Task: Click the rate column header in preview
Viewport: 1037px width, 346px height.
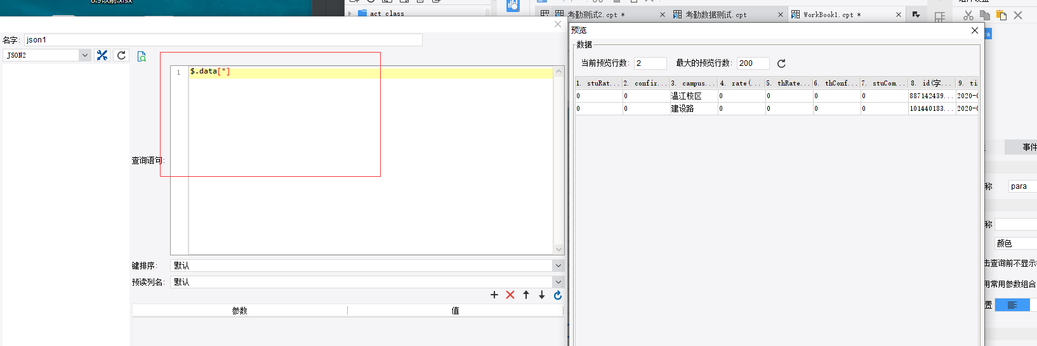Action: click(741, 83)
